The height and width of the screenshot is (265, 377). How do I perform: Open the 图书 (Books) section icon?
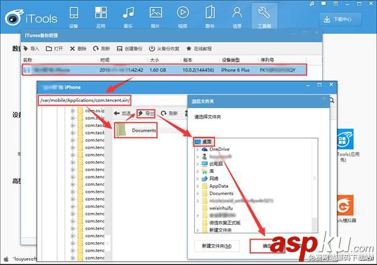click(210, 18)
